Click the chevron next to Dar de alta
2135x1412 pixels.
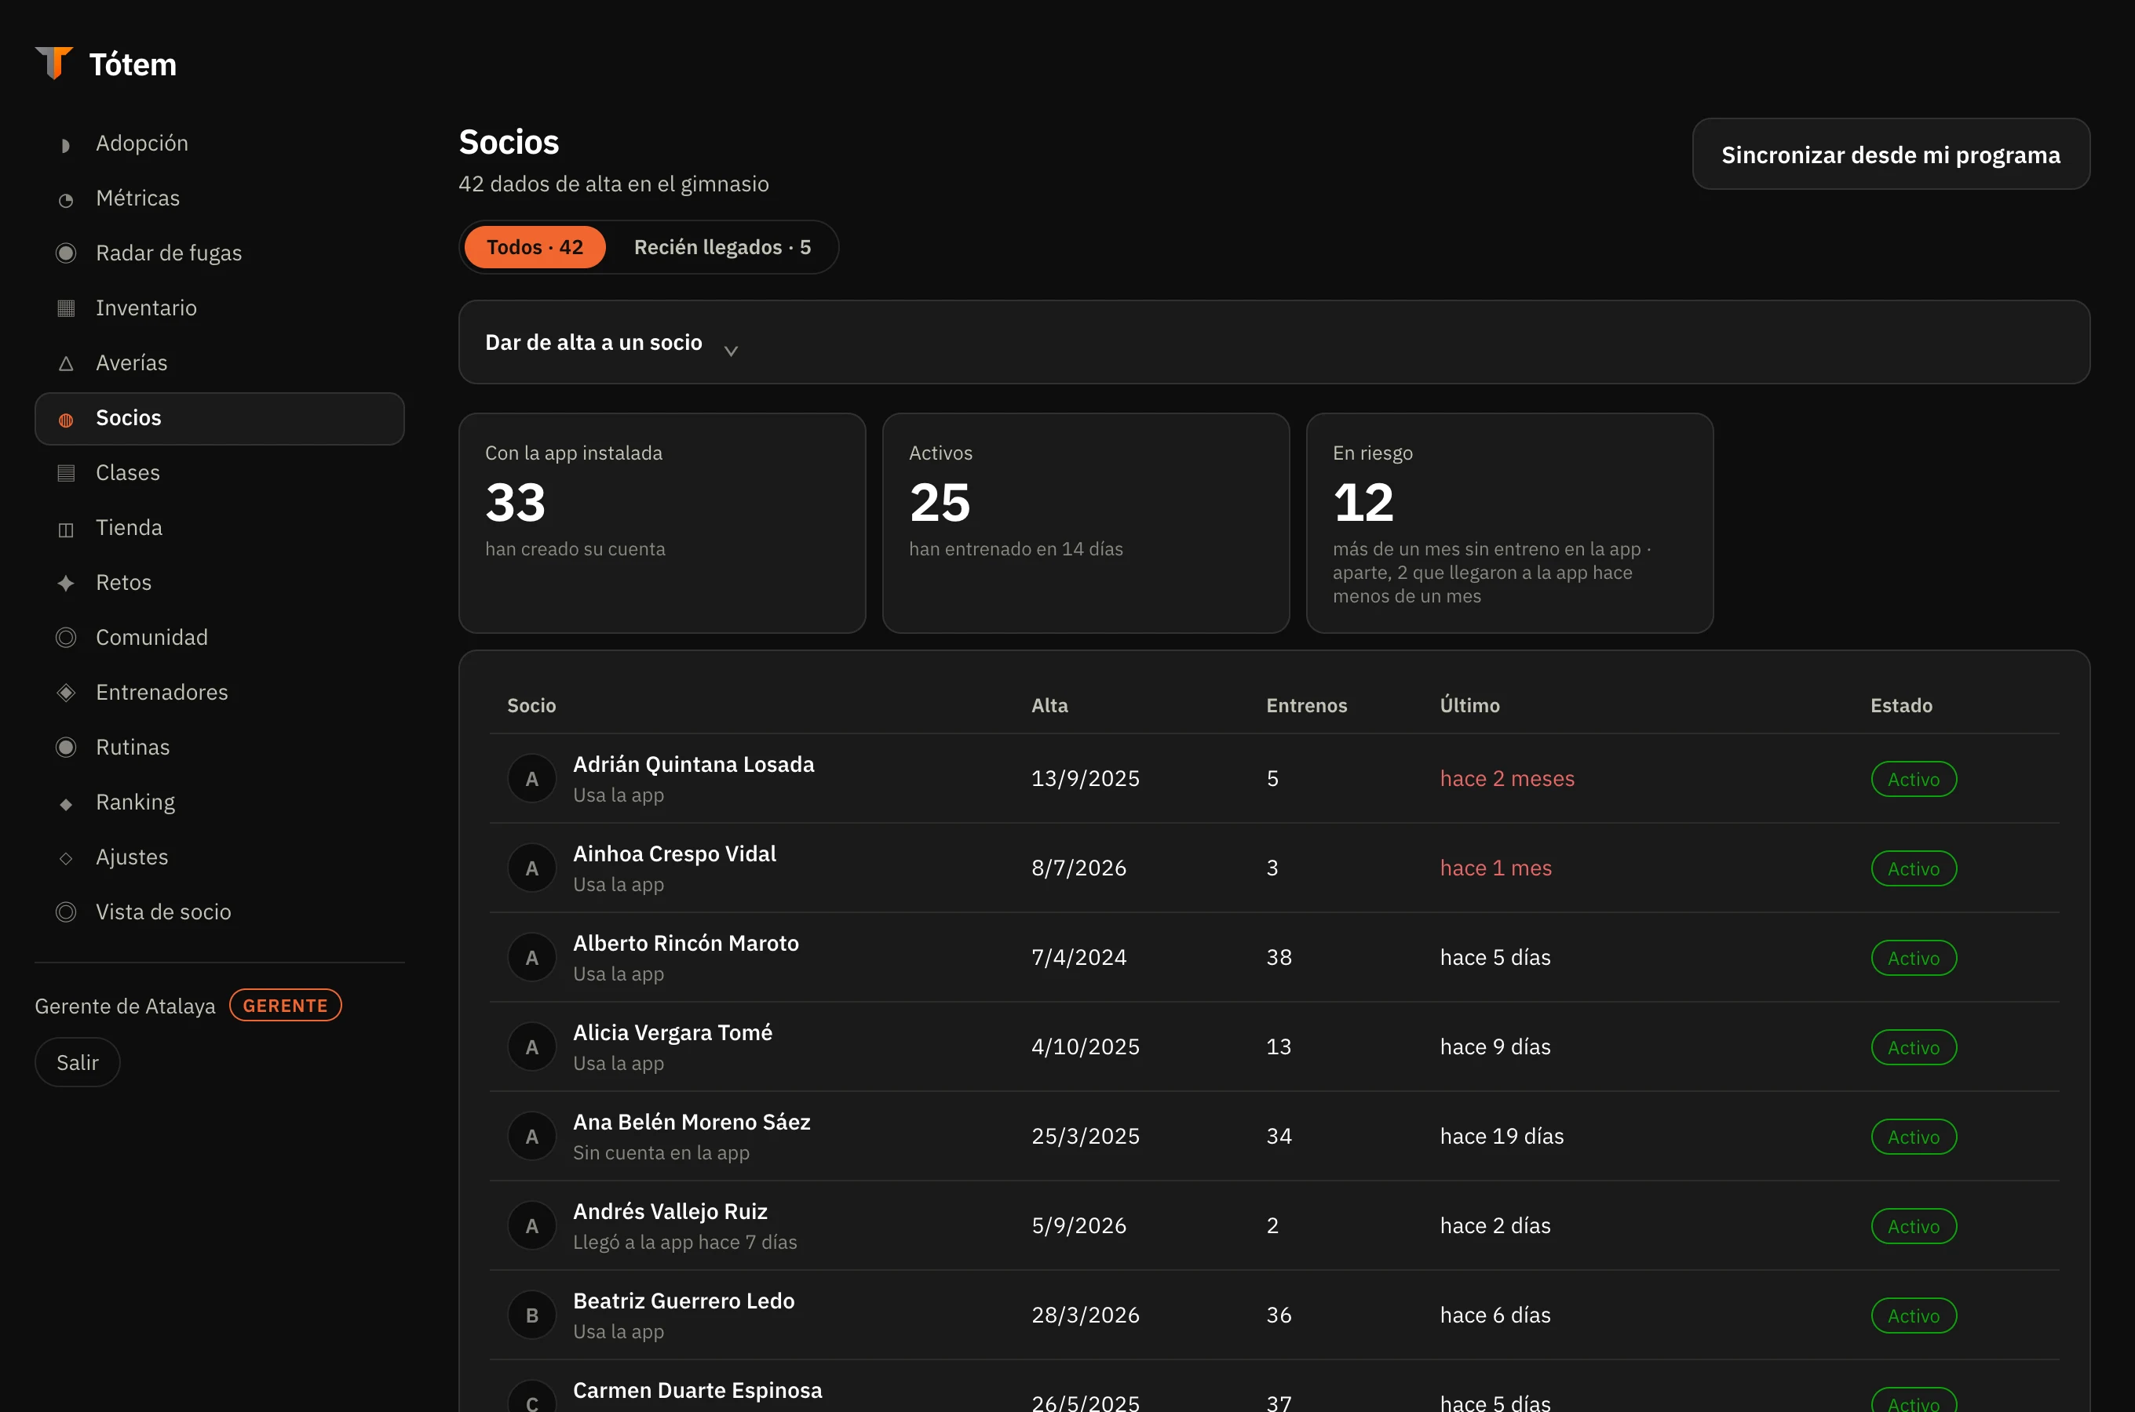coord(732,351)
